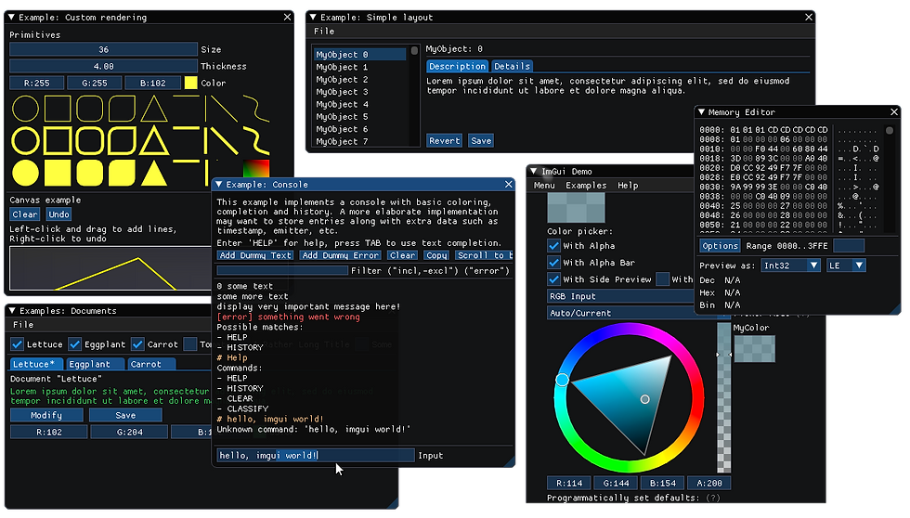910x518 pixels.
Task: Click the Console command Input field
Action: click(316, 456)
